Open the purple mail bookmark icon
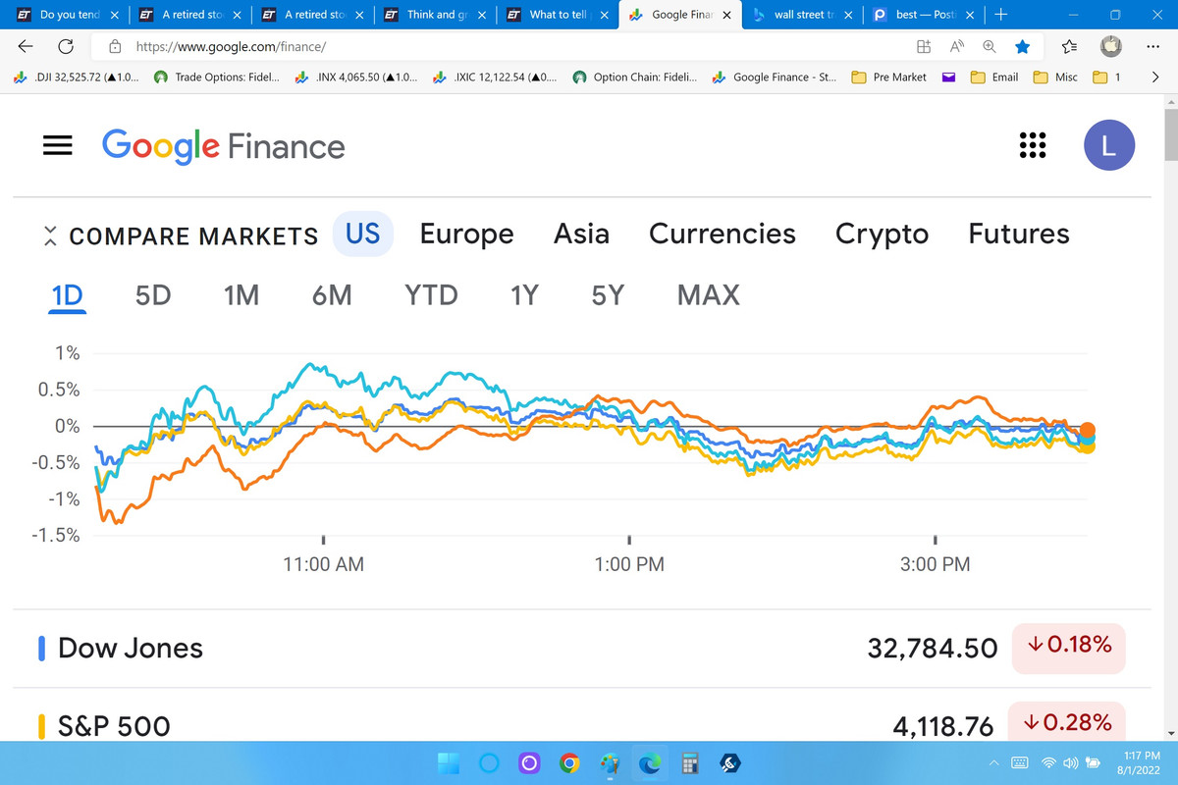 pyautogui.click(x=949, y=77)
